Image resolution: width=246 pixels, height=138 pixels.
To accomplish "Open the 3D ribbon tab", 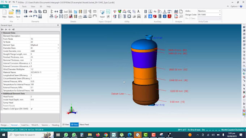I will pyautogui.click(x=41, y=6).
